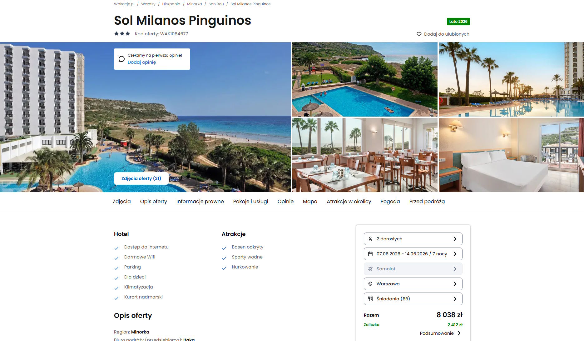Click the airplane icon beside Samolot
Screen dimensions: 584x341
pos(370,269)
